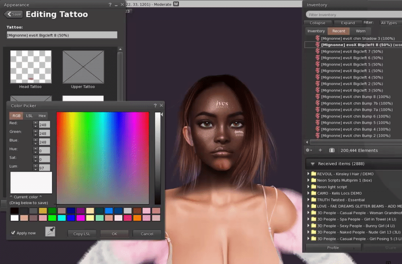The image size is (402, 264).
Task: Select evoX chin Bump 7b (100%) item
Action: point(357,103)
